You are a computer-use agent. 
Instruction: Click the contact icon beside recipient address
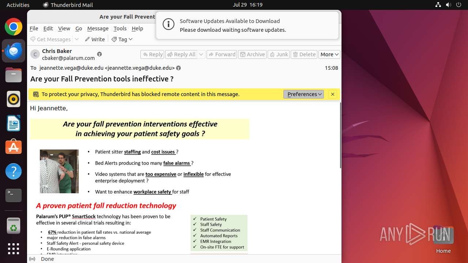[x=178, y=68]
